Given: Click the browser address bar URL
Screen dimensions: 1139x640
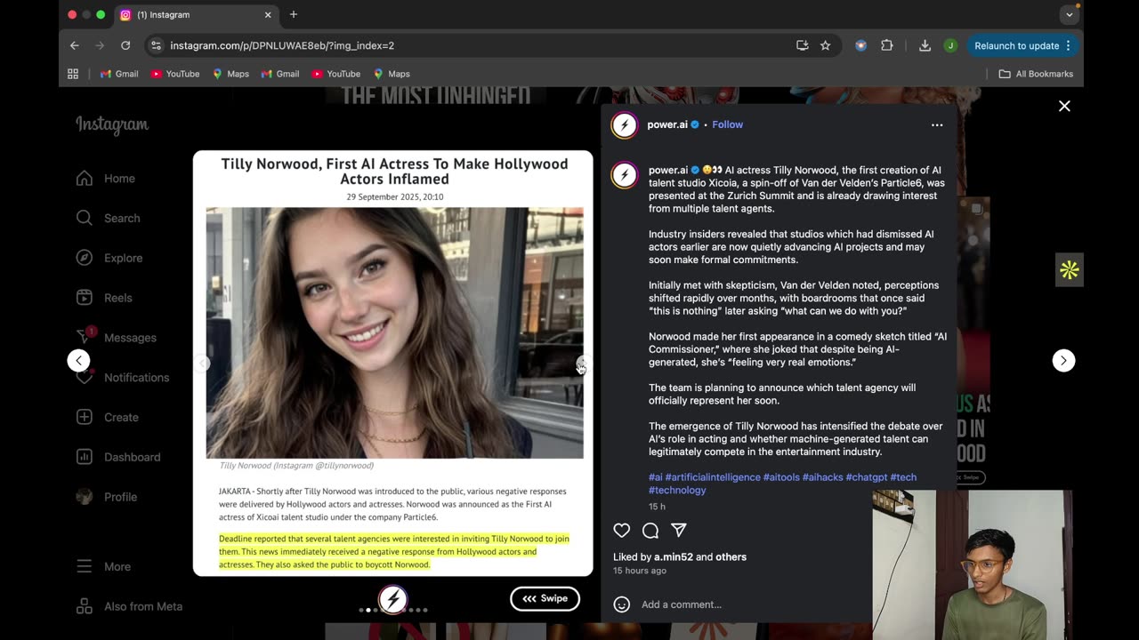Looking at the screenshot, I should tap(282, 45).
